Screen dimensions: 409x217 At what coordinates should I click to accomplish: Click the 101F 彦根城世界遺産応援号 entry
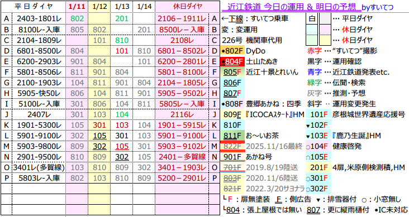tap(355, 114)
